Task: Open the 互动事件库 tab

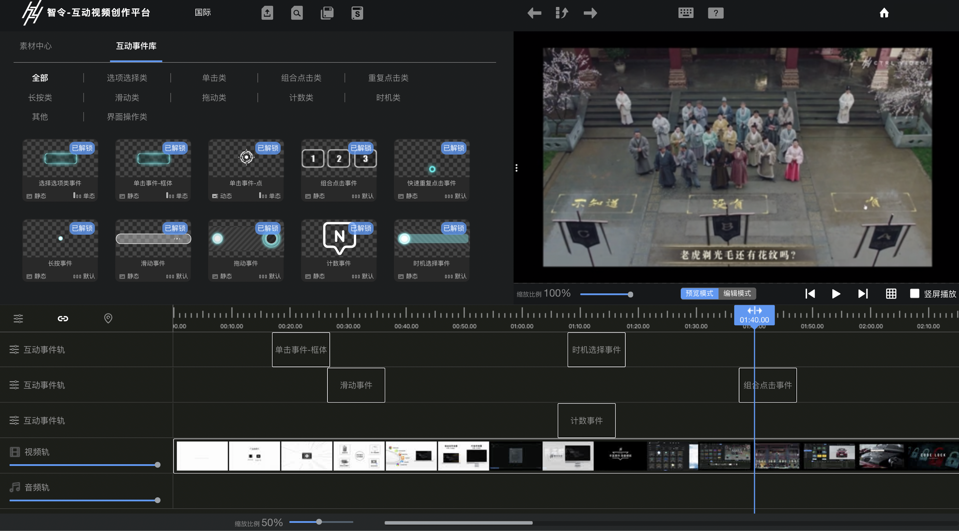Action: point(136,46)
